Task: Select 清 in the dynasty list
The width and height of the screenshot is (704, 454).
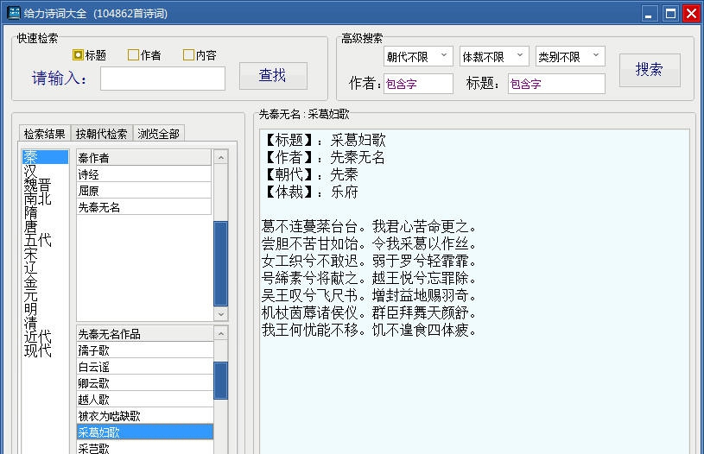Action: pos(45,323)
